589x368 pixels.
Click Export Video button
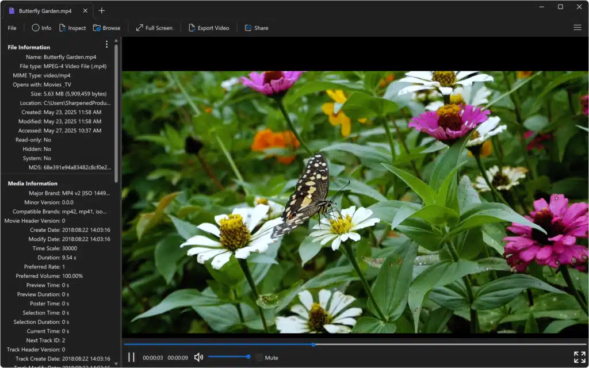[x=208, y=28]
